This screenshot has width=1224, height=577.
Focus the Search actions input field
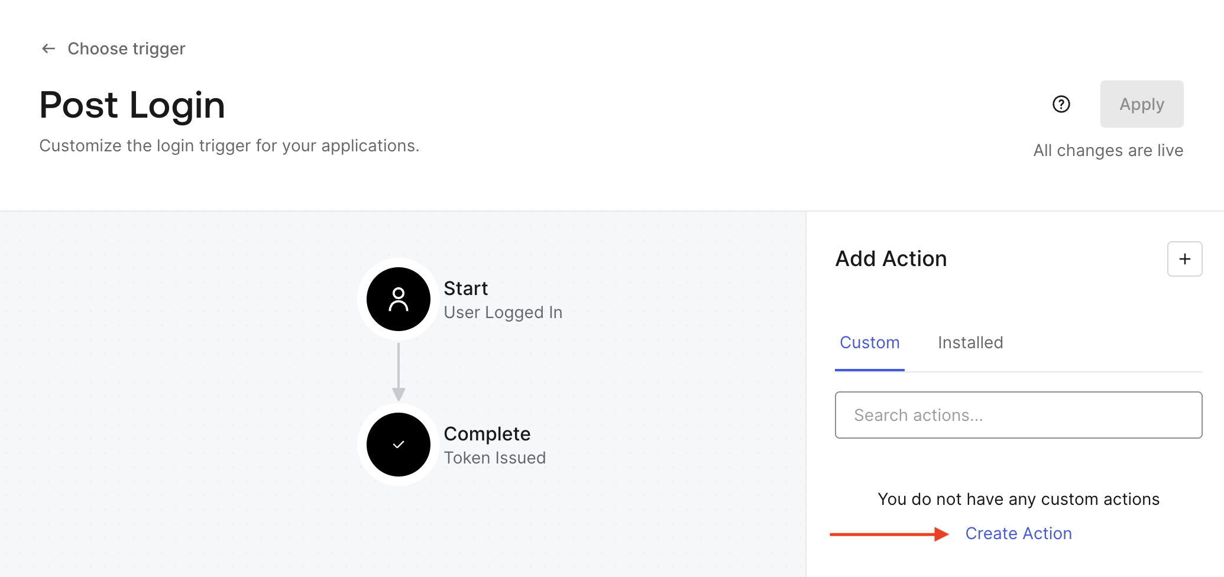click(1018, 415)
